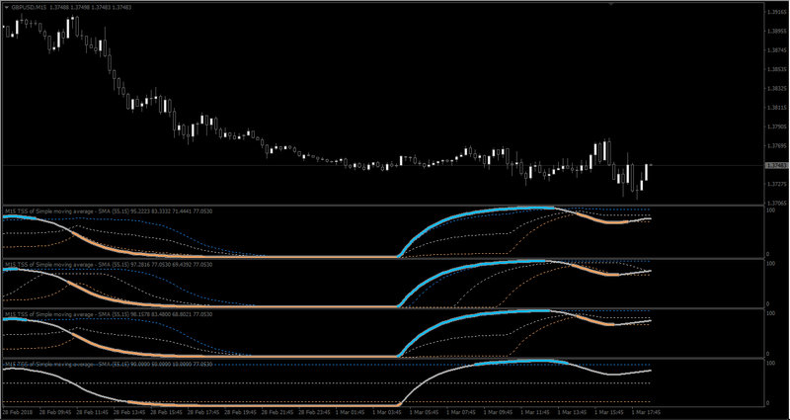790x420 pixels.
Task: Click the 1.38325 price scale level
Action: (x=774, y=88)
